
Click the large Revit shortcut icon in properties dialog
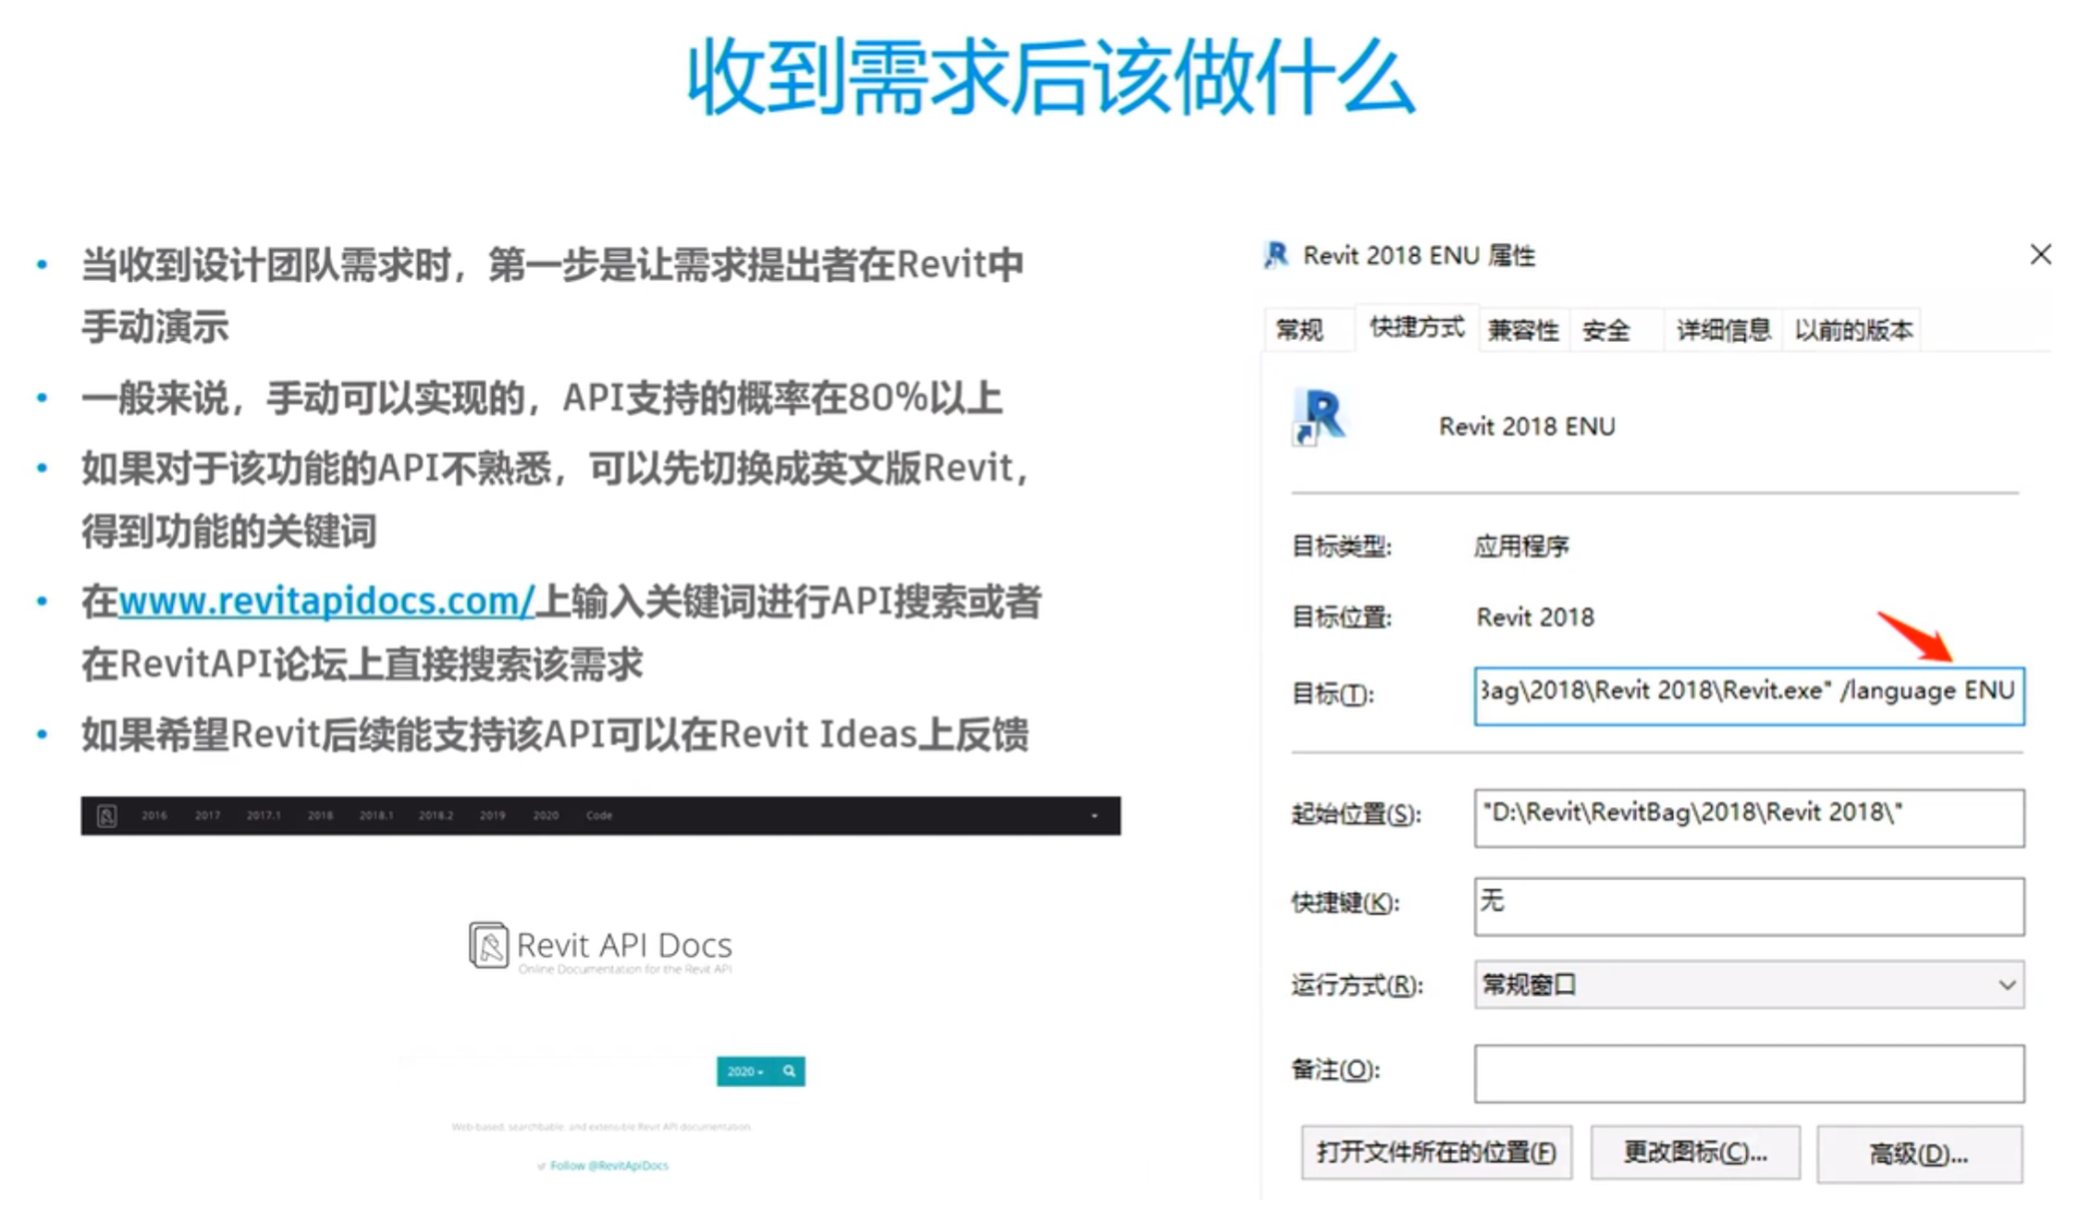point(1320,417)
